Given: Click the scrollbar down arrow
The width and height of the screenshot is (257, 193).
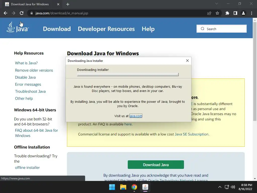Looking at the screenshot, I should tap(255, 179).
